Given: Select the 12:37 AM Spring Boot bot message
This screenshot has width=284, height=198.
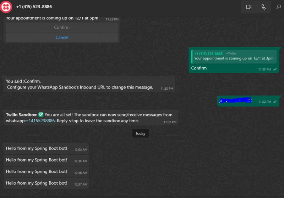Looking at the screenshot, I should 37,183.
